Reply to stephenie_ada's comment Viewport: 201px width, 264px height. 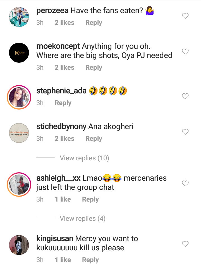(x=63, y=103)
